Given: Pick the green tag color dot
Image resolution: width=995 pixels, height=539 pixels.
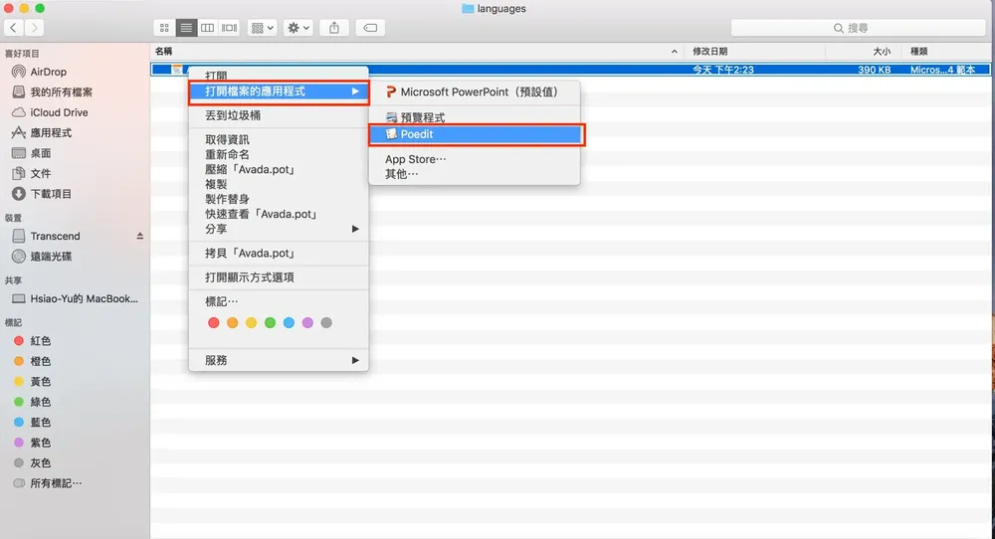Looking at the screenshot, I should [271, 323].
